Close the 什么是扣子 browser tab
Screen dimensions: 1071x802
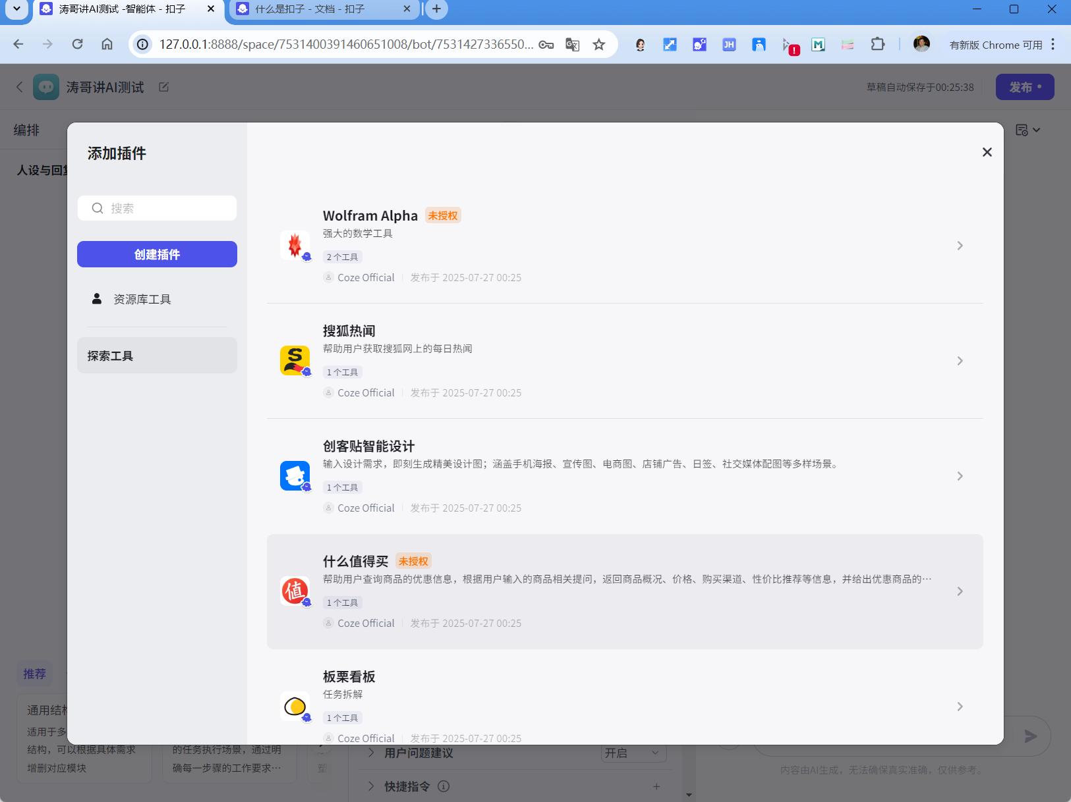tap(407, 9)
